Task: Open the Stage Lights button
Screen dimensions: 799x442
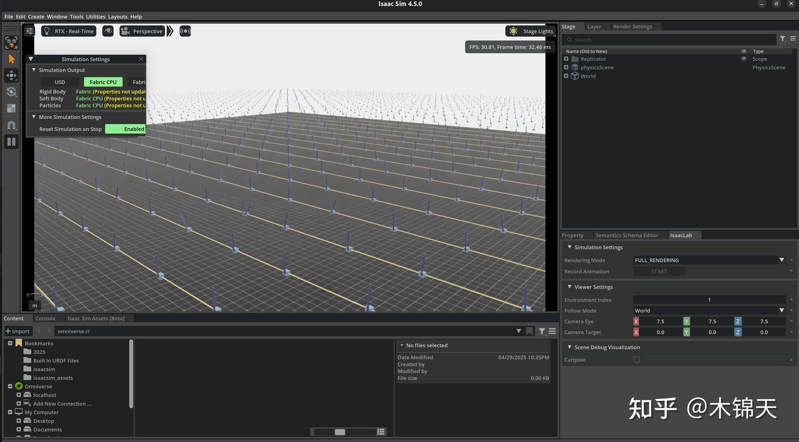Action: [530, 31]
